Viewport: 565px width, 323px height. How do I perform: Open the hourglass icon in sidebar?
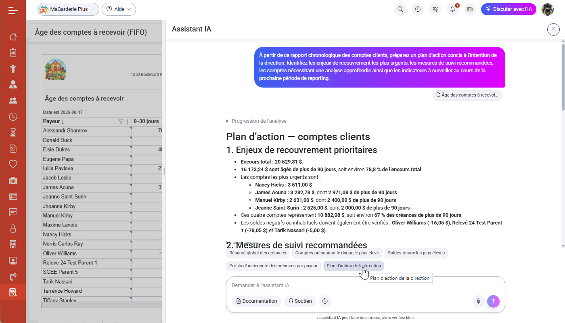(x=13, y=132)
